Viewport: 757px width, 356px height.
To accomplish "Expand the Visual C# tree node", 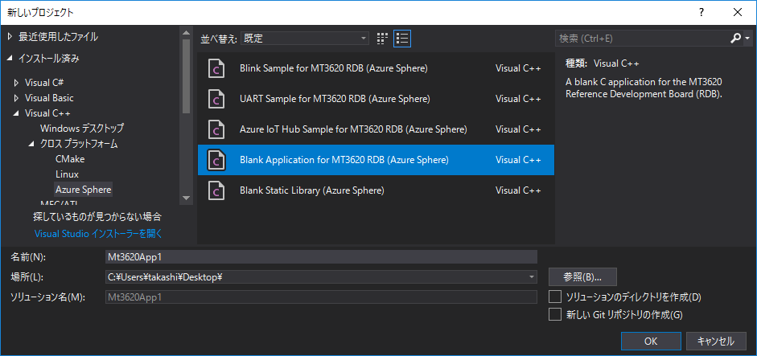I will pos(16,83).
